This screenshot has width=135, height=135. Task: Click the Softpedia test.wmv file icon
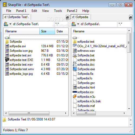pos(7,69)
